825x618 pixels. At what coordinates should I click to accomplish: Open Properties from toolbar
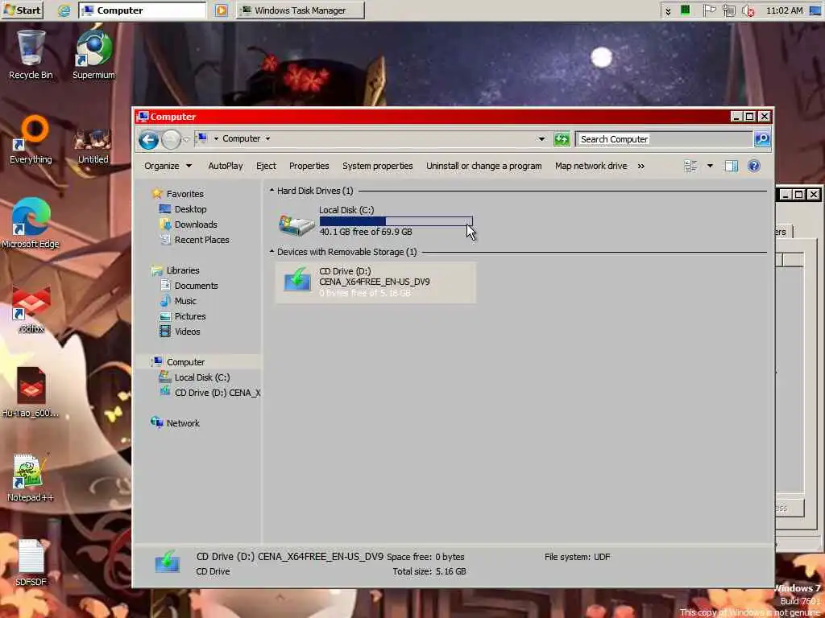coord(309,166)
